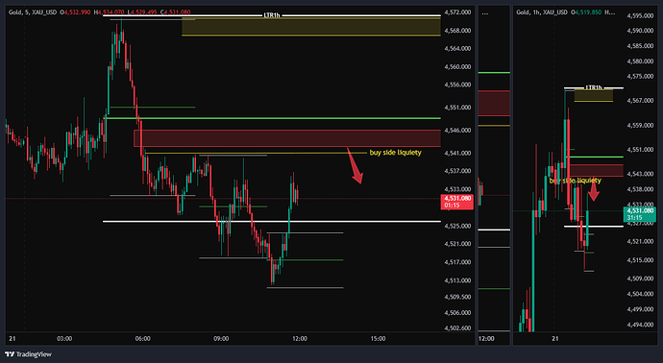Select the yellow zone beneath LTR1h on 5-minute chart

[311, 27]
